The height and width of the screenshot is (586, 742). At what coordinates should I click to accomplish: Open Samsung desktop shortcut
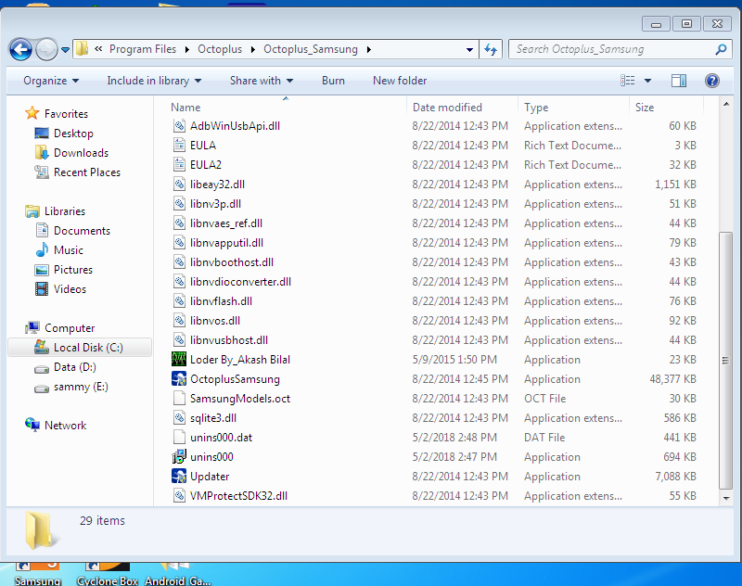[x=37, y=574]
